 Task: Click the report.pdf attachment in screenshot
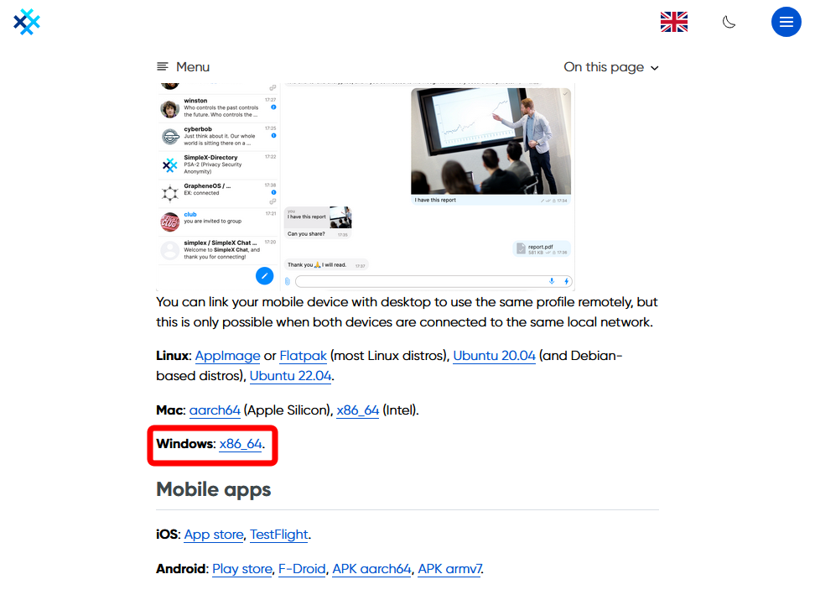coord(541,249)
